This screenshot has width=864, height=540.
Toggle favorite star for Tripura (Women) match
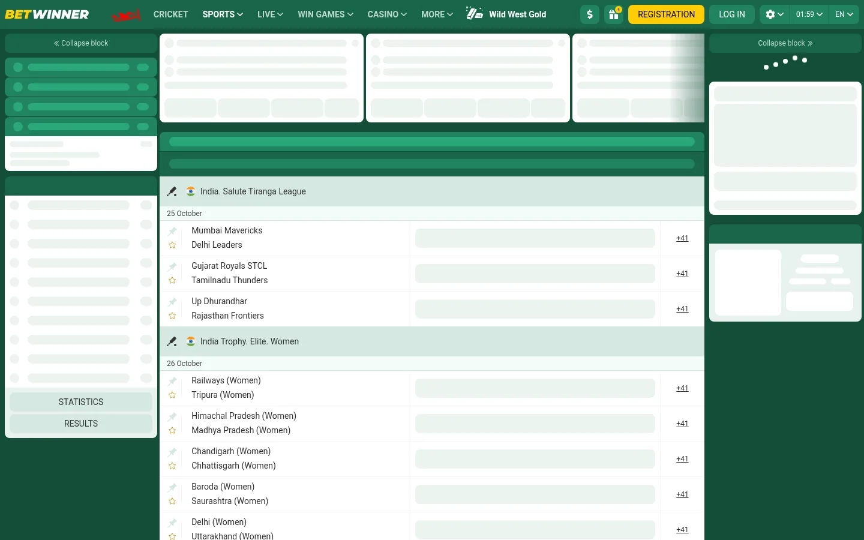172,395
